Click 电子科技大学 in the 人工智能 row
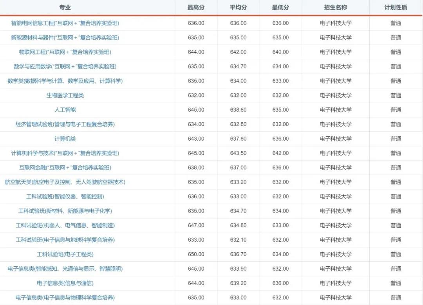This screenshot has width=423, height=305. coord(335,110)
